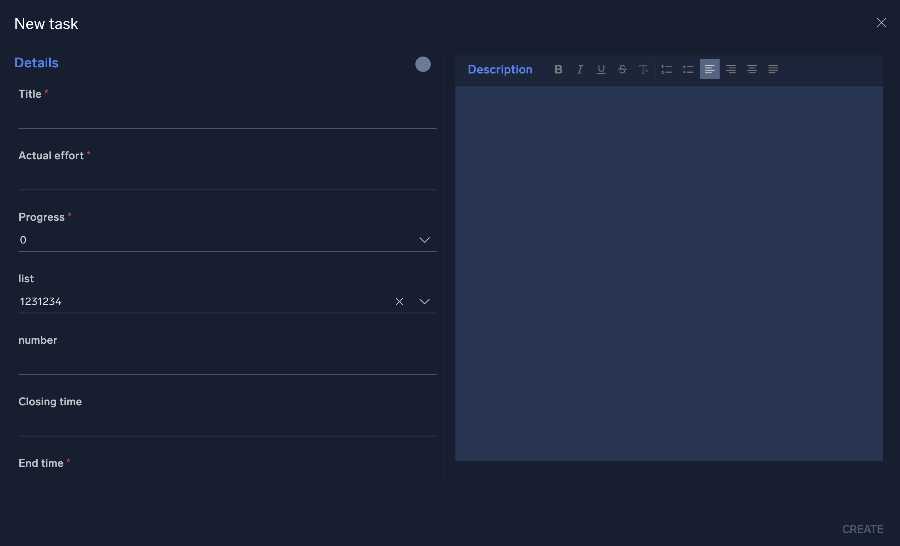
Task: Expand the list field dropdown
Action: pos(423,300)
